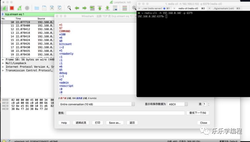Viewport: 250px width, 142px height.
Task: Go back in packet history
Action: click(77, 8)
